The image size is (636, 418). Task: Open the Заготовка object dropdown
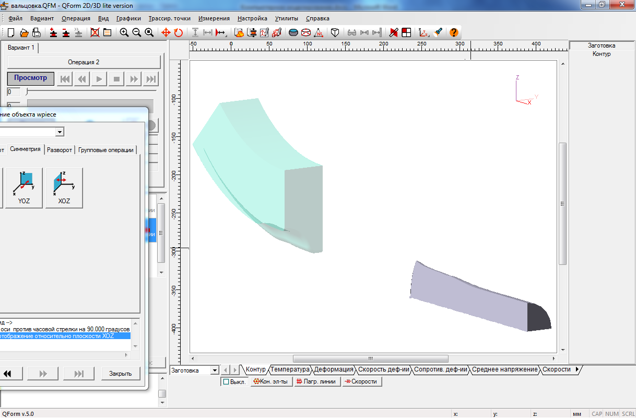pos(215,370)
